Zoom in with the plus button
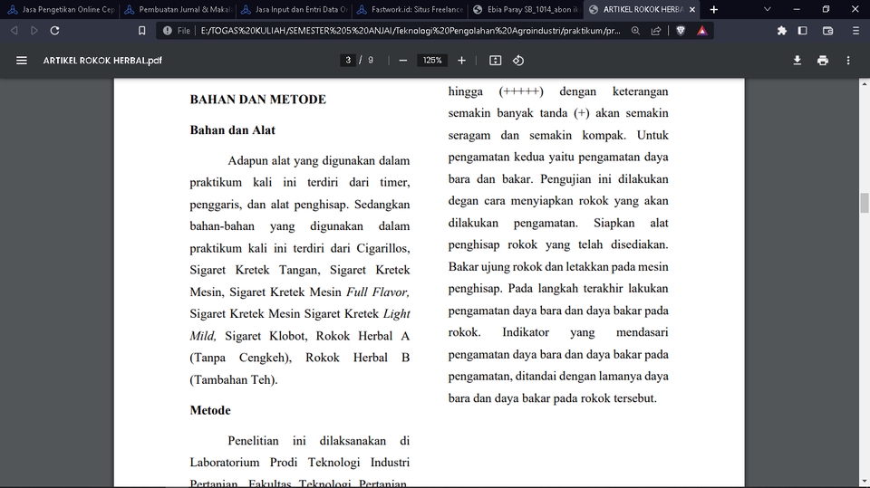Image resolution: width=870 pixels, height=488 pixels. [461, 61]
